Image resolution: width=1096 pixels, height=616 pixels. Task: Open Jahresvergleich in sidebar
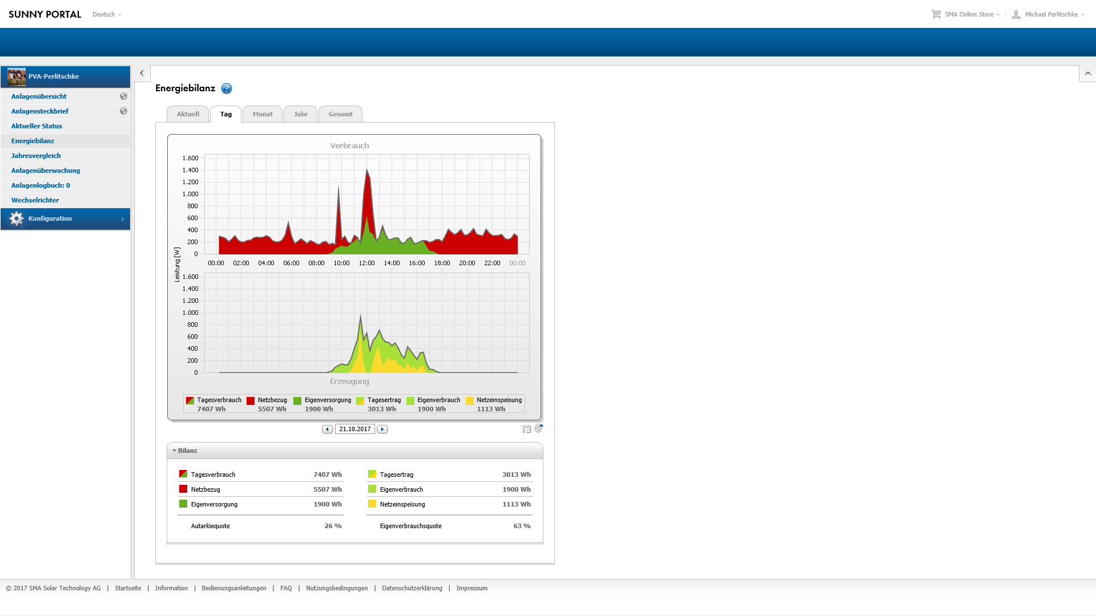[36, 156]
